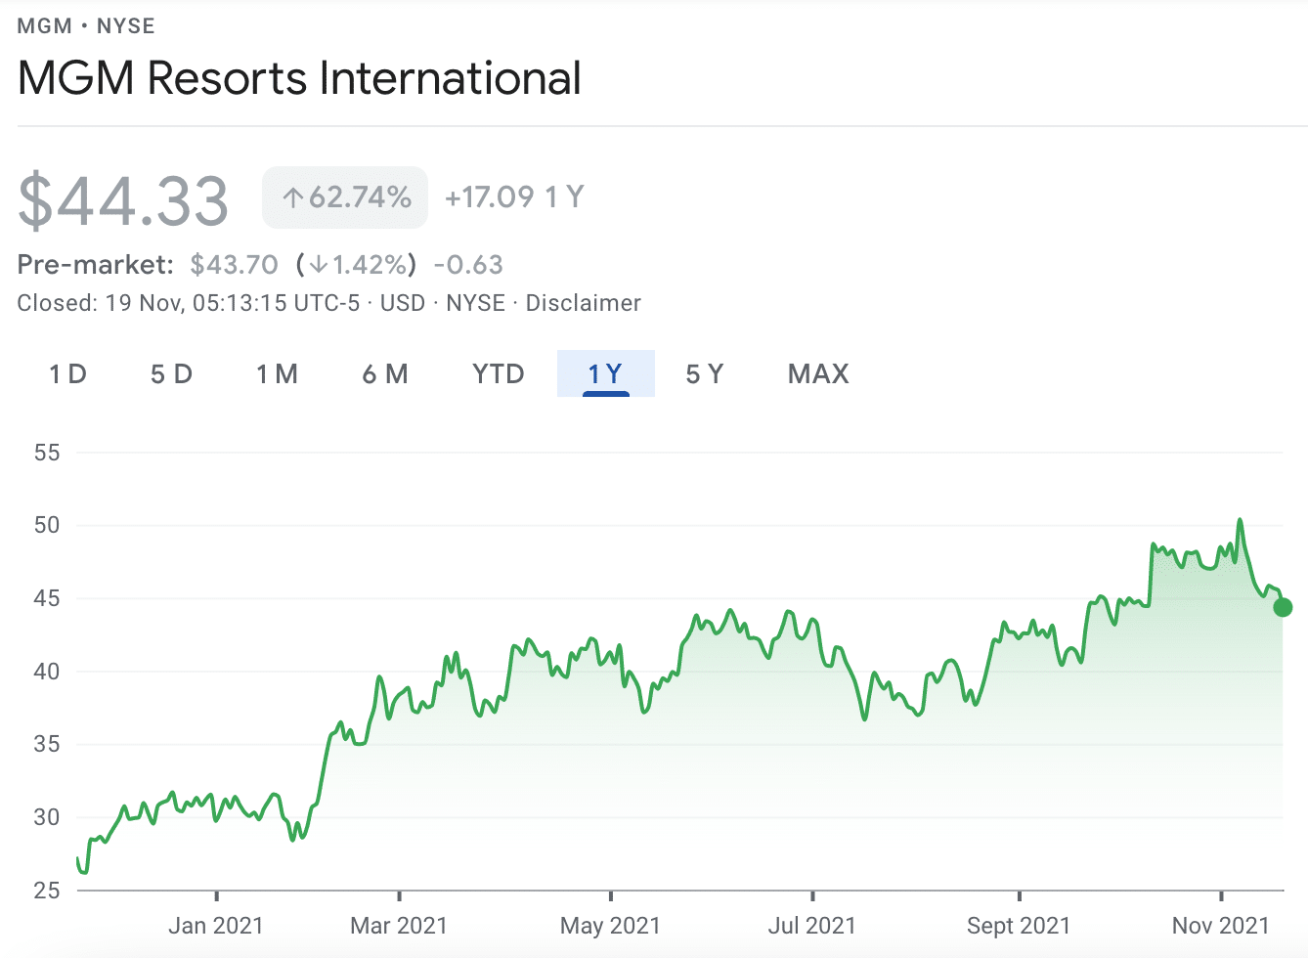Select the 1 Y range tab

(x=605, y=373)
